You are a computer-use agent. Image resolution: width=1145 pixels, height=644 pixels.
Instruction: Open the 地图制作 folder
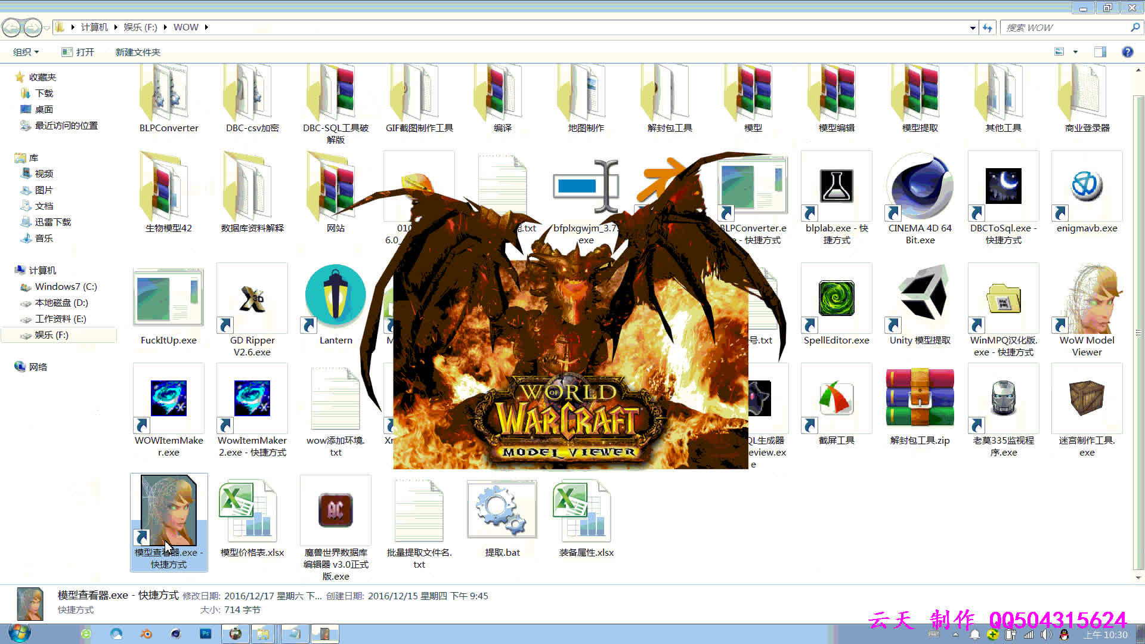point(586,98)
